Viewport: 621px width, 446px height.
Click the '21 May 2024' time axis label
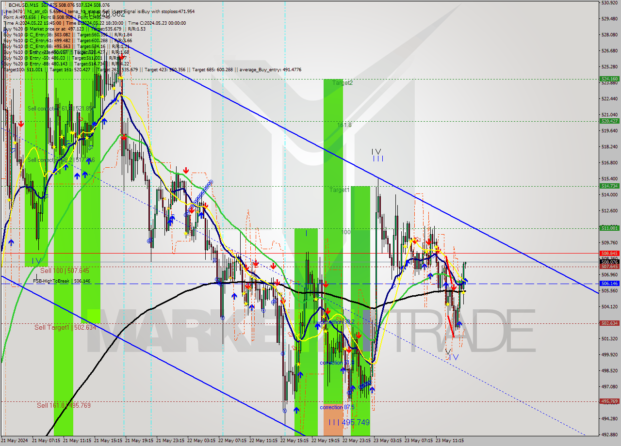click(14, 441)
